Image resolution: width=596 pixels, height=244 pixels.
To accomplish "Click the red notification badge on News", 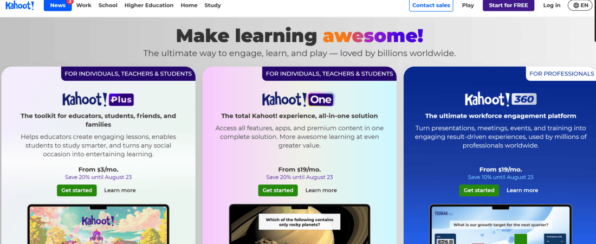I will 69,2.
